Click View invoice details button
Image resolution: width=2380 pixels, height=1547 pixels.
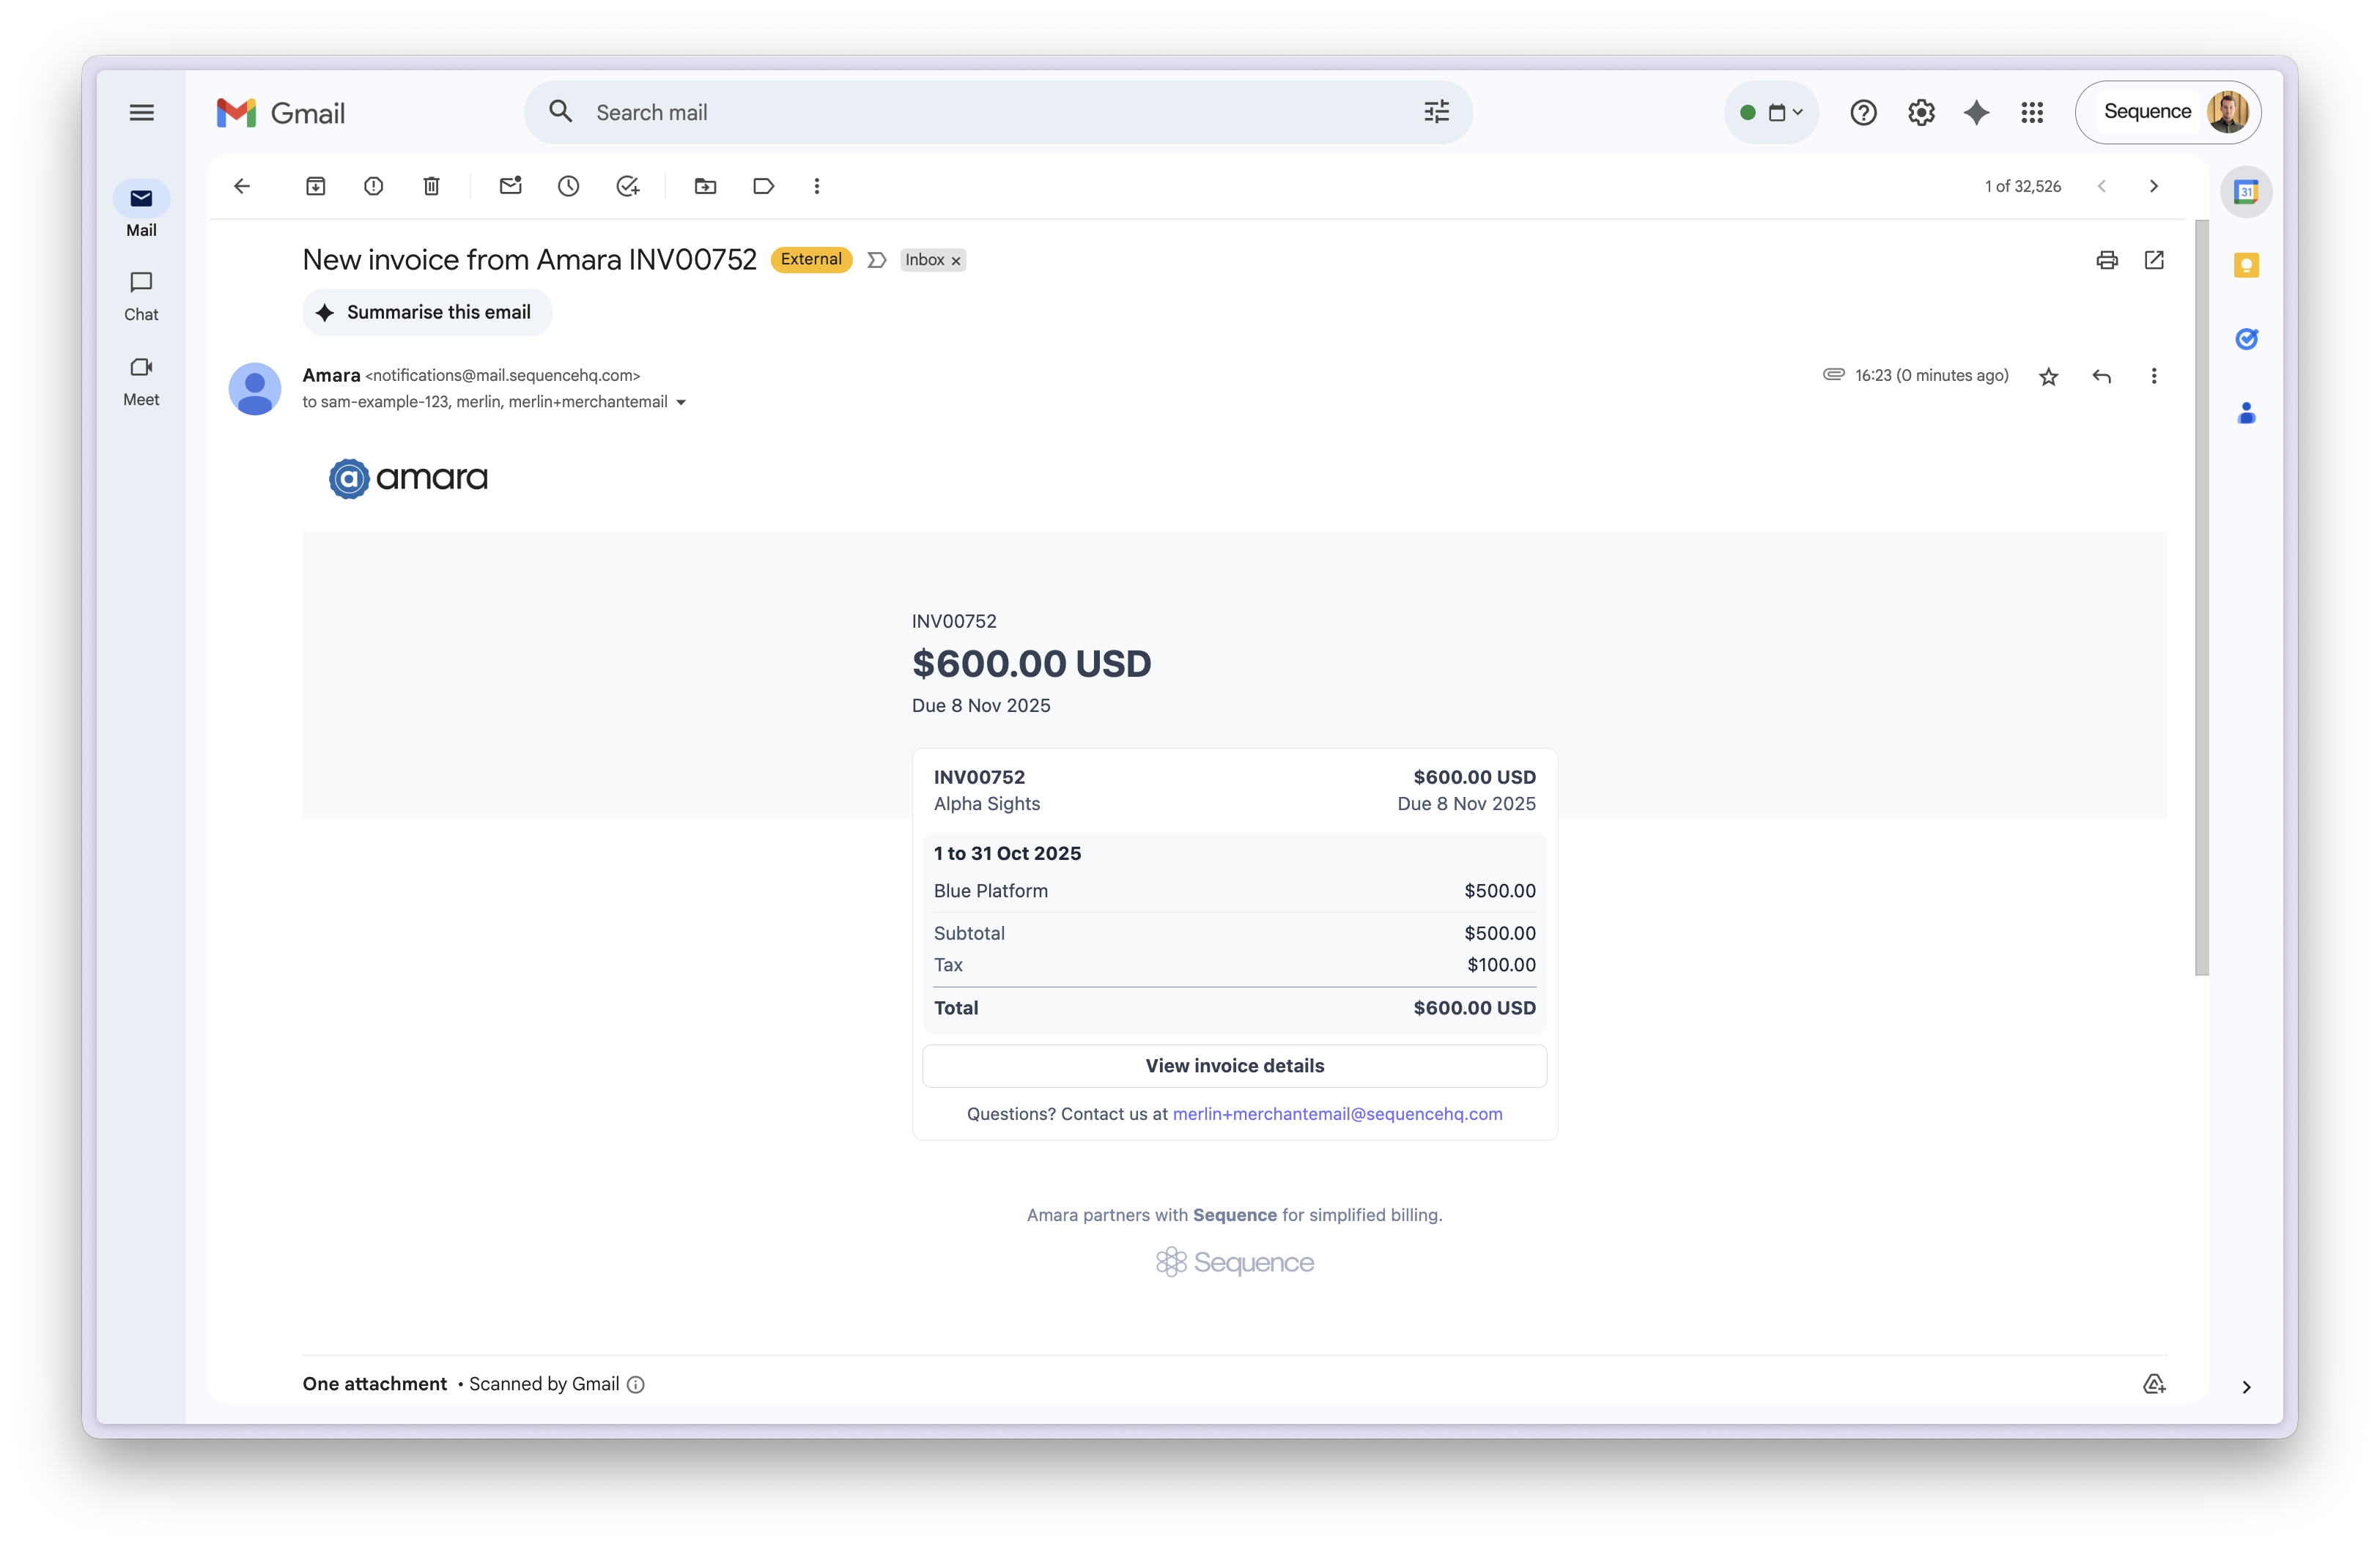click(1234, 1065)
